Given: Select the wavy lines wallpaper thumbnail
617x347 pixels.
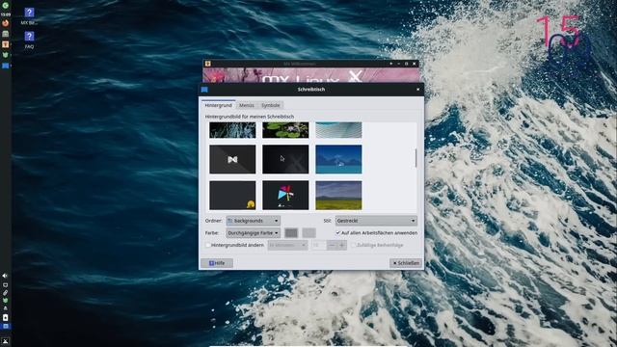Looking at the screenshot, I should [338, 130].
